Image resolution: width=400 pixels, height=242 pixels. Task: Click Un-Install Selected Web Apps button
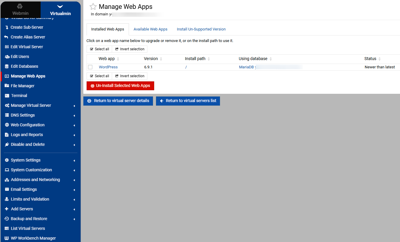coord(120,86)
